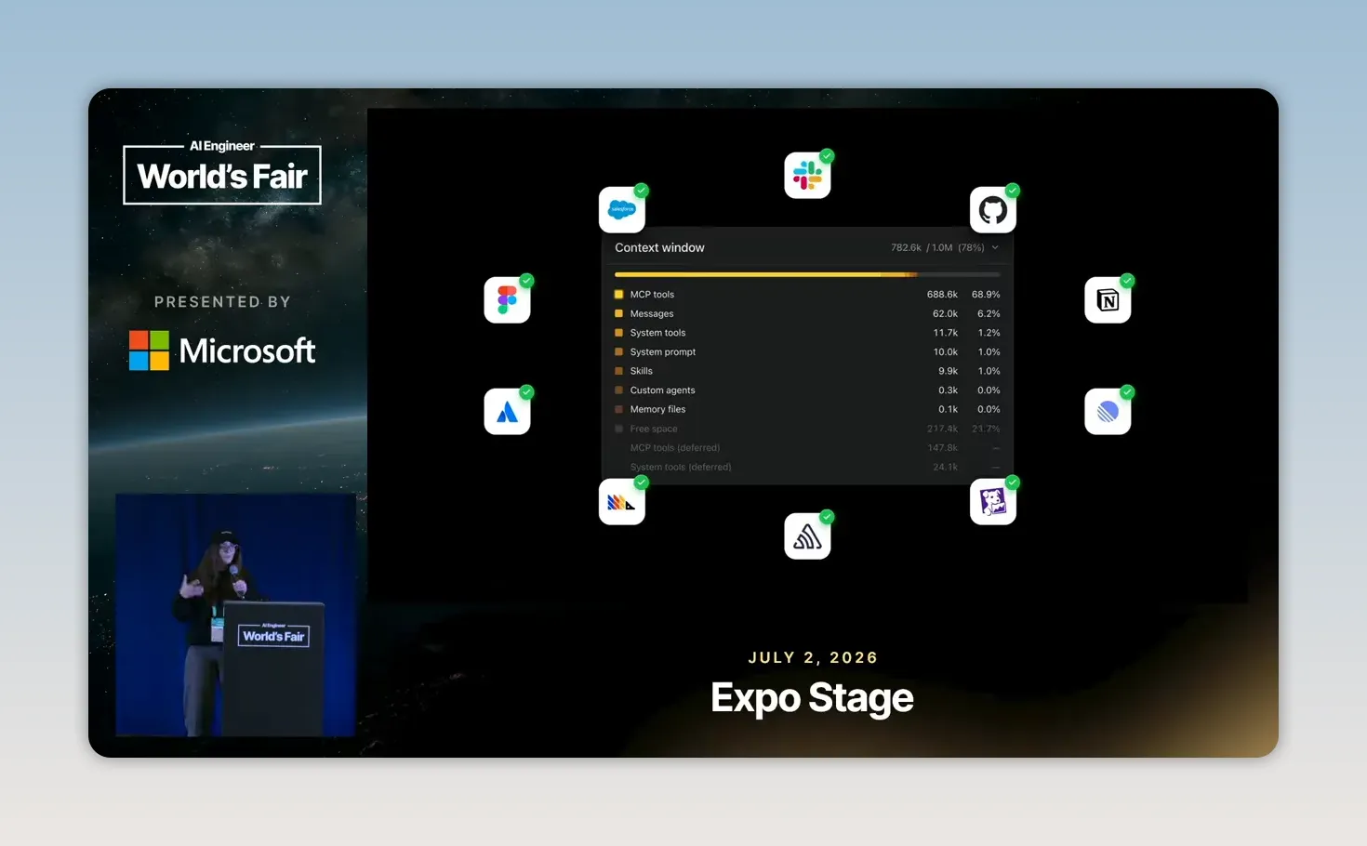Click the green checkmark badge on Figma
This screenshot has height=846, width=1367.
[x=526, y=281]
